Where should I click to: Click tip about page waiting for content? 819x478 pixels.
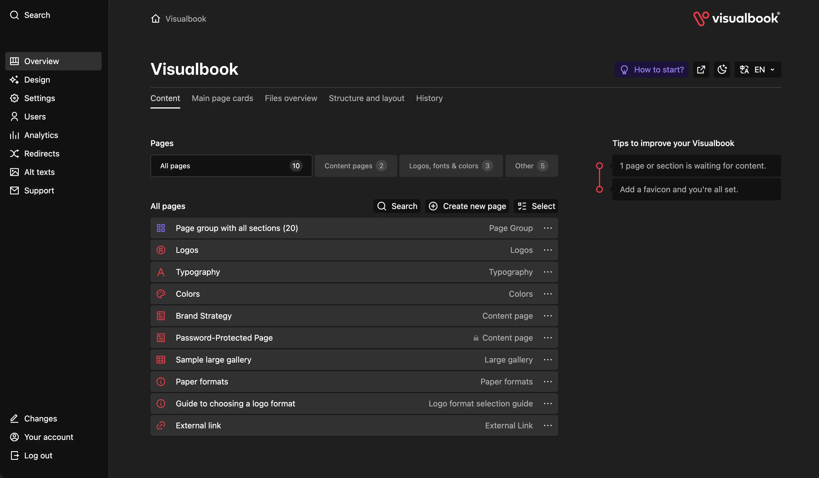click(x=697, y=166)
